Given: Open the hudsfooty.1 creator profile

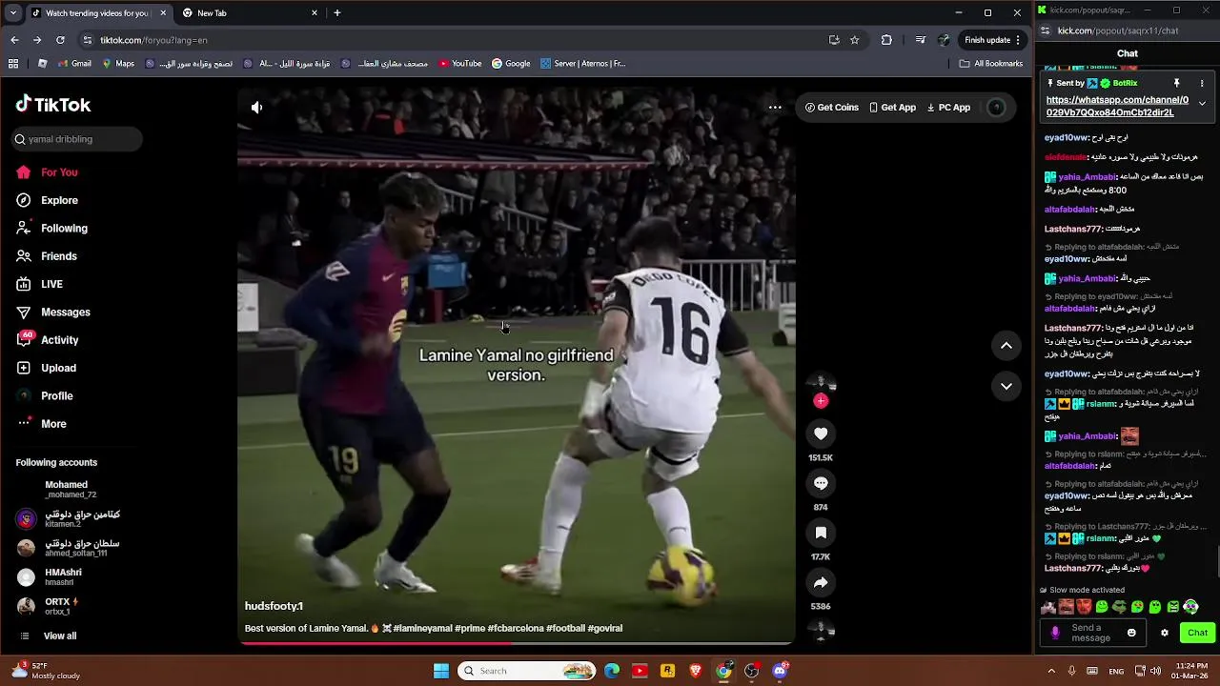Looking at the screenshot, I should coord(274,606).
